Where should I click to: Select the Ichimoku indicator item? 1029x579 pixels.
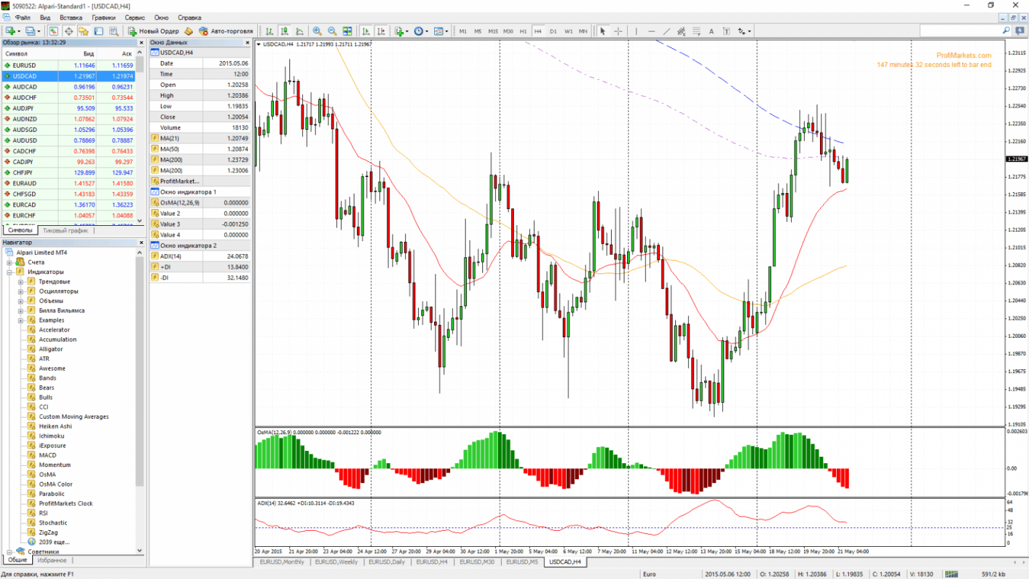52,436
